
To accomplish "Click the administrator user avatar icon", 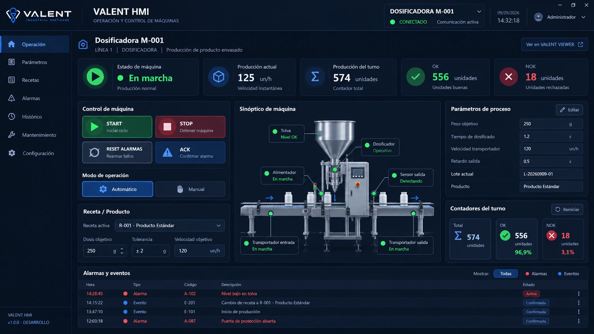I will (x=538, y=17).
